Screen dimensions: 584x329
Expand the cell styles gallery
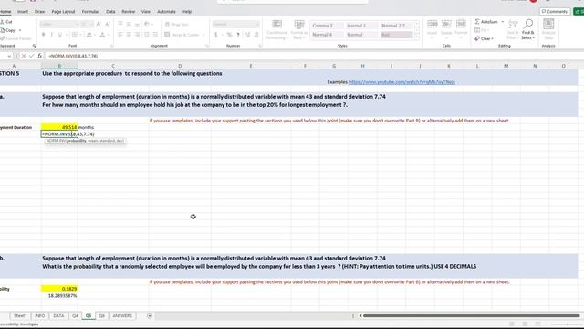tap(417, 37)
